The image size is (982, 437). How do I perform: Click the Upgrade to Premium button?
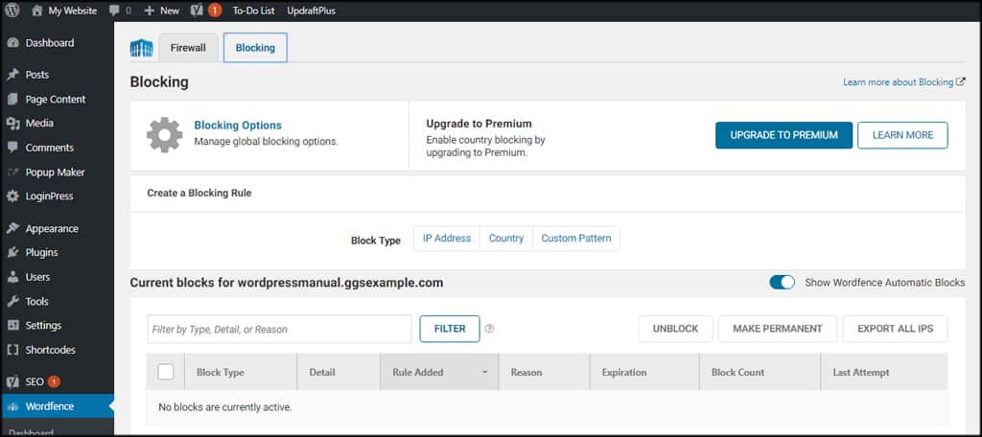coord(783,135)
